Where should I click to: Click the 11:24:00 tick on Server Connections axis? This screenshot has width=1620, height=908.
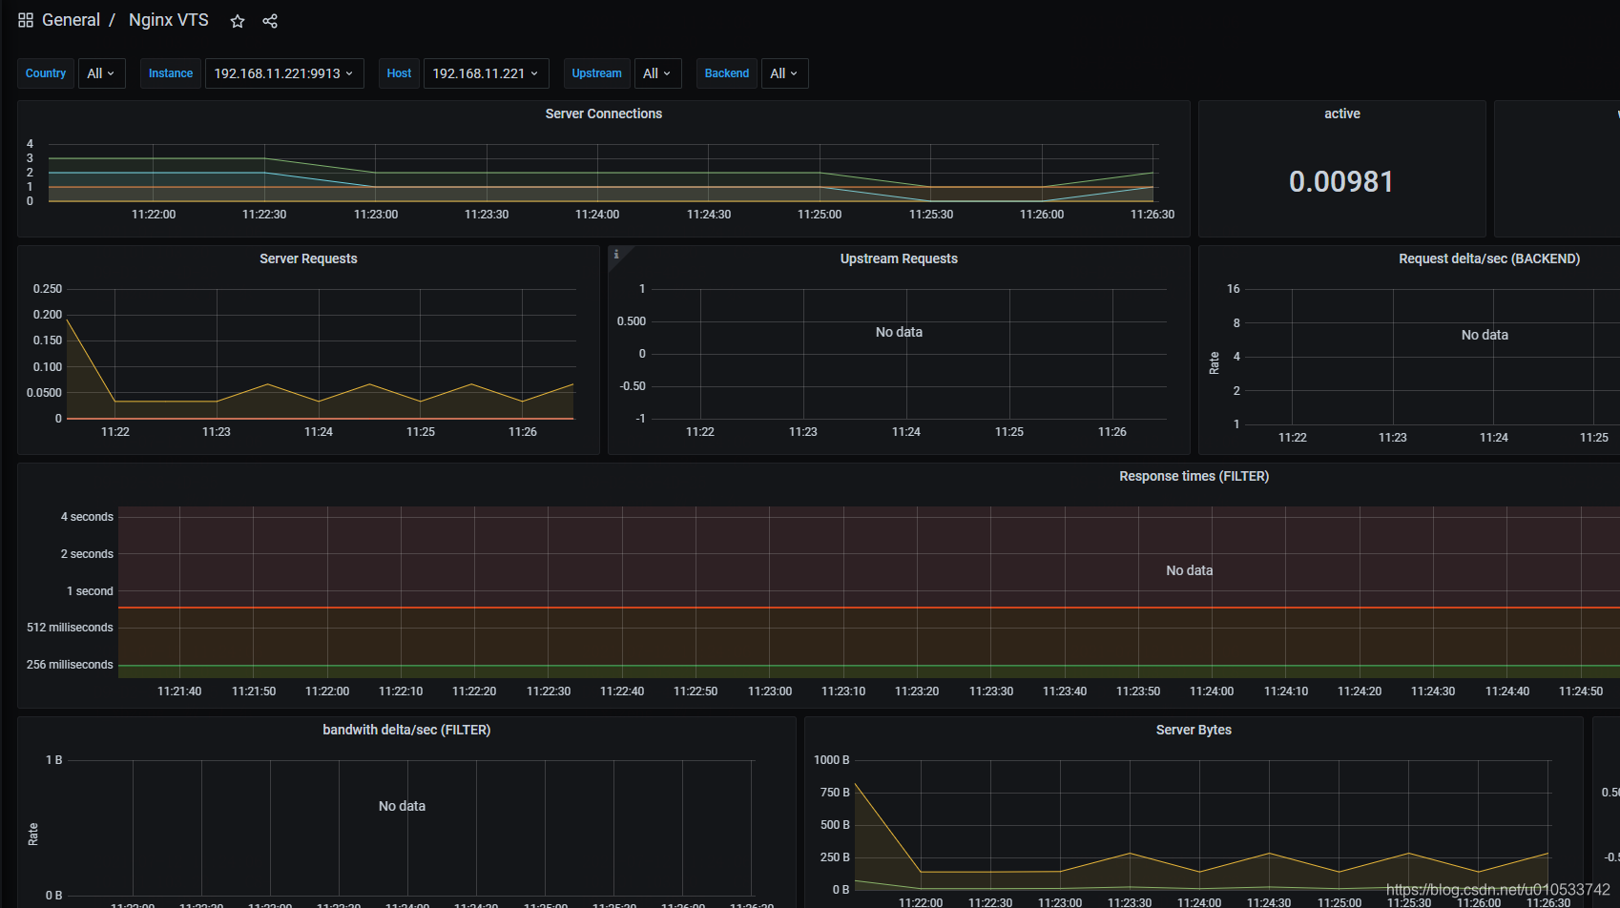(x=597, y=215)
